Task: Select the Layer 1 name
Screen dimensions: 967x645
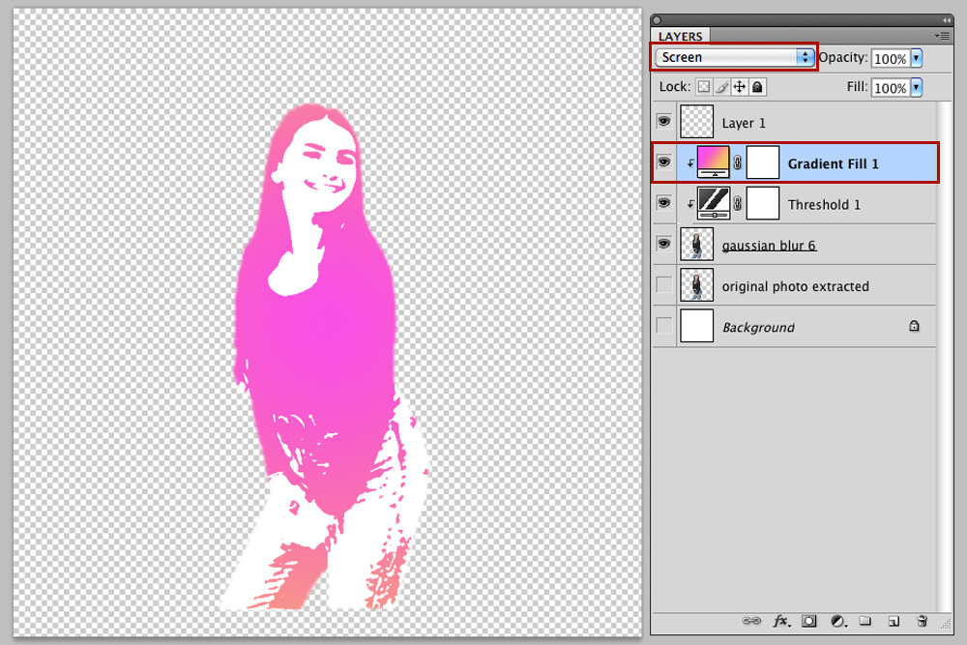Action: [744, 124]
